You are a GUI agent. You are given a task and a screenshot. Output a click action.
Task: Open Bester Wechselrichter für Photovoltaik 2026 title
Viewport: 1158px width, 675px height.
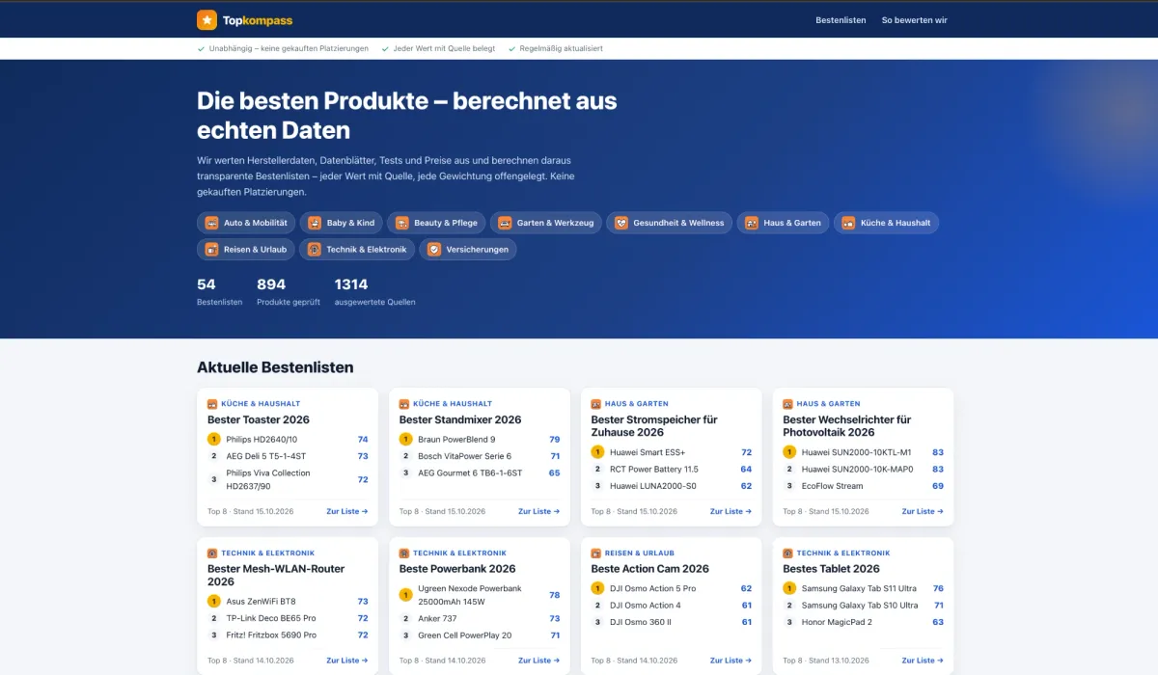[846, 426]
